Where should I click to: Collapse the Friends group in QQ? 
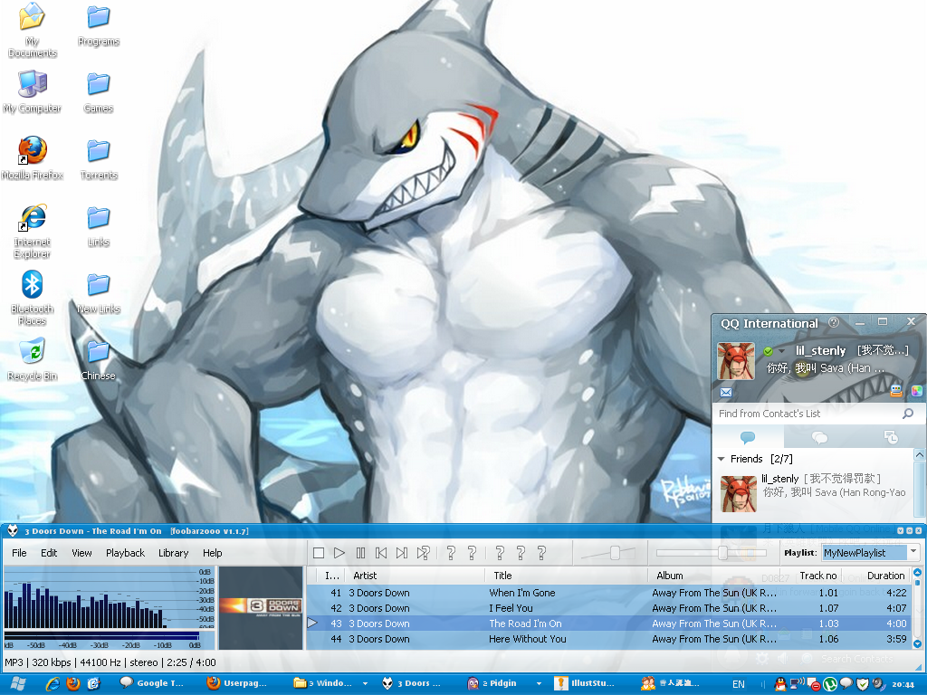pyautogui.click(x=722, y=459)
